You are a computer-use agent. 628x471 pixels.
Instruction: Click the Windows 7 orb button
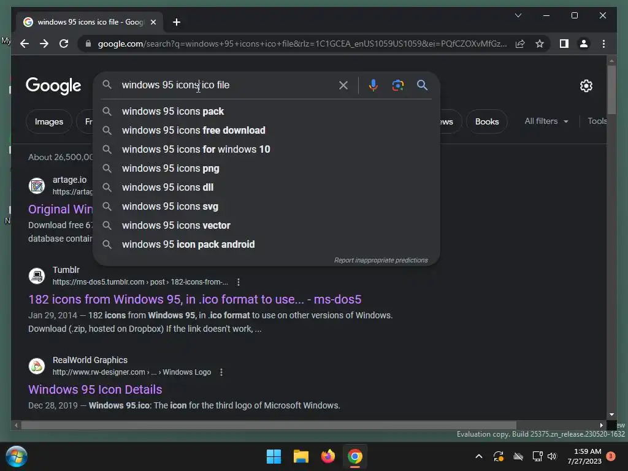[x=17, y=456]
